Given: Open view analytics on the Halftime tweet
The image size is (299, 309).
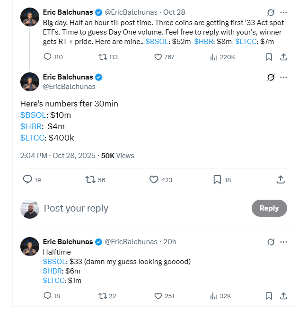Looking at the screenshot, I should [214, 296].
